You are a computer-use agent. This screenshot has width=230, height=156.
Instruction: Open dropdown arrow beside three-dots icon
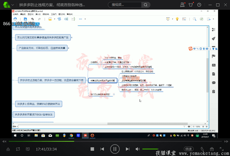click(x=85, y=19)
